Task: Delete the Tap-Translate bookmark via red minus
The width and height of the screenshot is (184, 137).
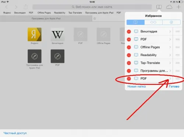Action: coord(129,63)
